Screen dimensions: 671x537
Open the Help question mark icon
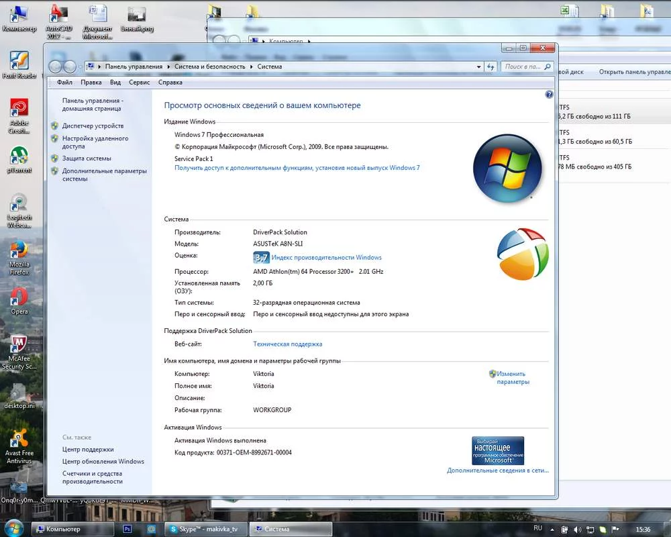(x=549, y=95)
